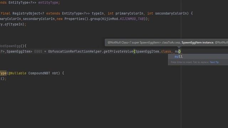Click 'secondaryColorIn' constructor parameter declaration
The image size is (228, 128).
pyautogui.click(x=171, y=14)
